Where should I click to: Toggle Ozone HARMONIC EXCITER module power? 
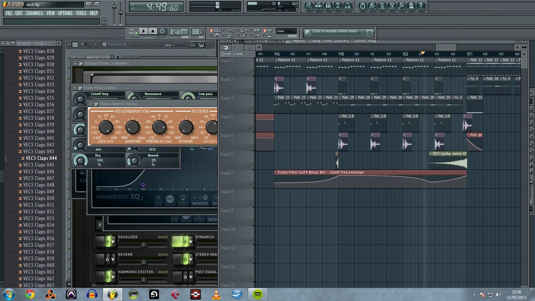[107, 277]
